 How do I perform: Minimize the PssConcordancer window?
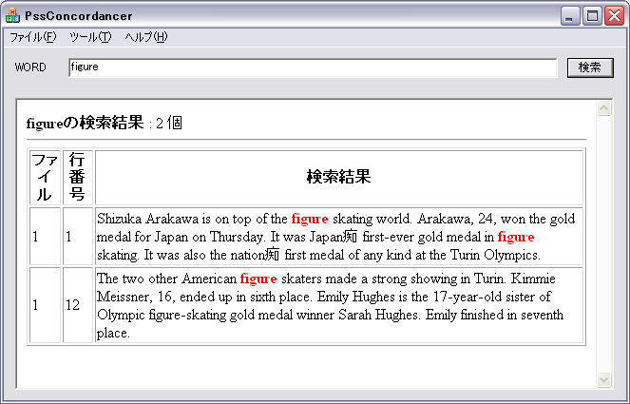pyautogui.click(x=571, y=16)
